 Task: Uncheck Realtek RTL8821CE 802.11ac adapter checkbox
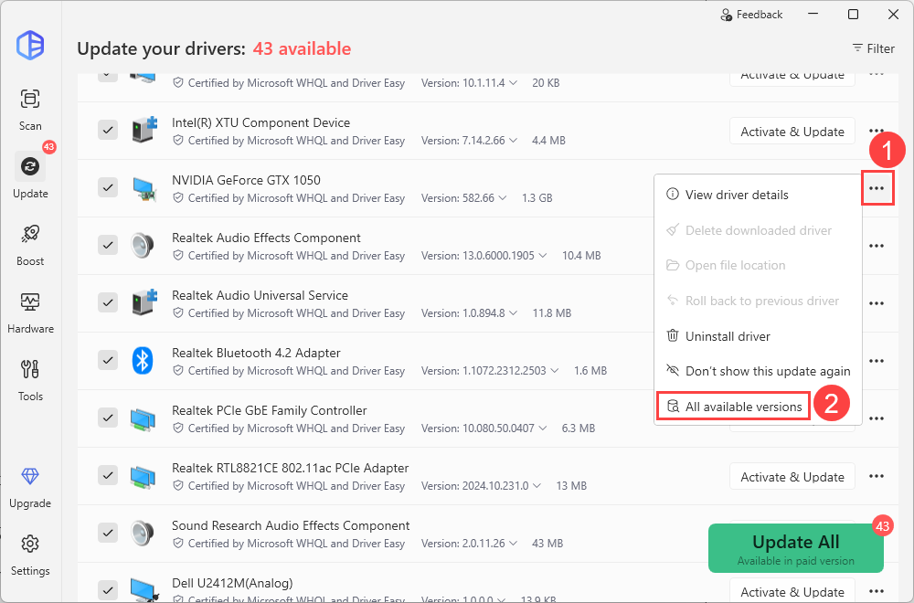coord(108,475)
